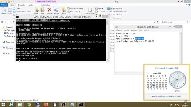The height and width of the screenshot is (107, 191).
Task: Click the Pegar paste icon in the ribbon
Action: pos(10,11)
